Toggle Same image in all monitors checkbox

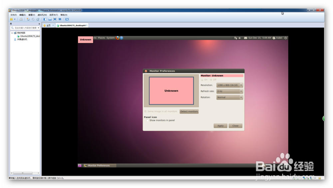point(146,111)
